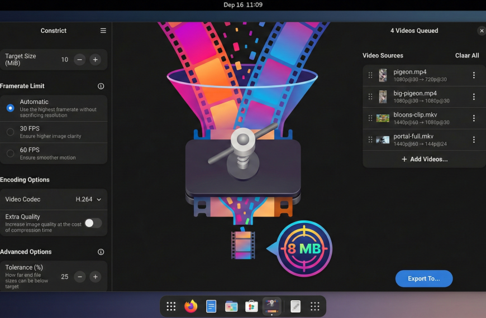Increase Target Size with plus button

(95, 60)
